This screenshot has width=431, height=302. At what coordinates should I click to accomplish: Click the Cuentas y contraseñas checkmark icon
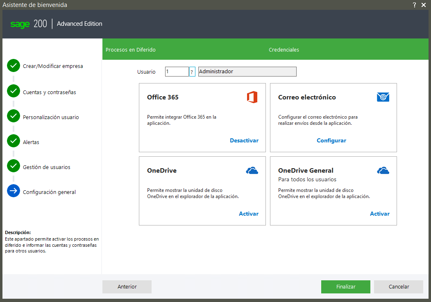pyautogui.click(x=14, y=91)
